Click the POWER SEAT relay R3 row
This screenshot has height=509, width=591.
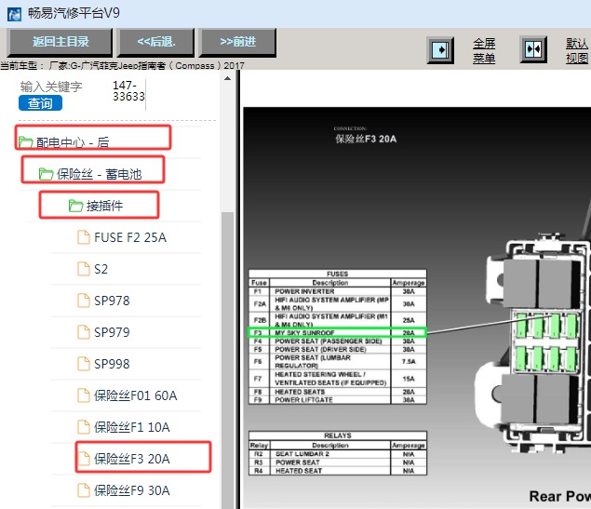click(337, 462)
